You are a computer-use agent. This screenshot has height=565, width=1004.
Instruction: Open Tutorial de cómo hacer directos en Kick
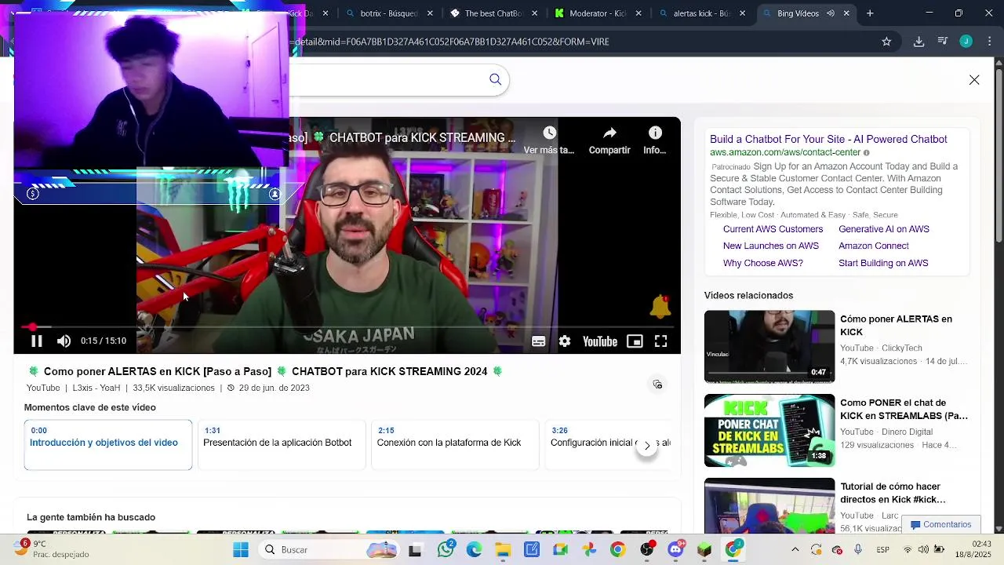[x=893, y=493]
